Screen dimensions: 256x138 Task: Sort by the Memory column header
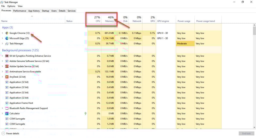108,19
